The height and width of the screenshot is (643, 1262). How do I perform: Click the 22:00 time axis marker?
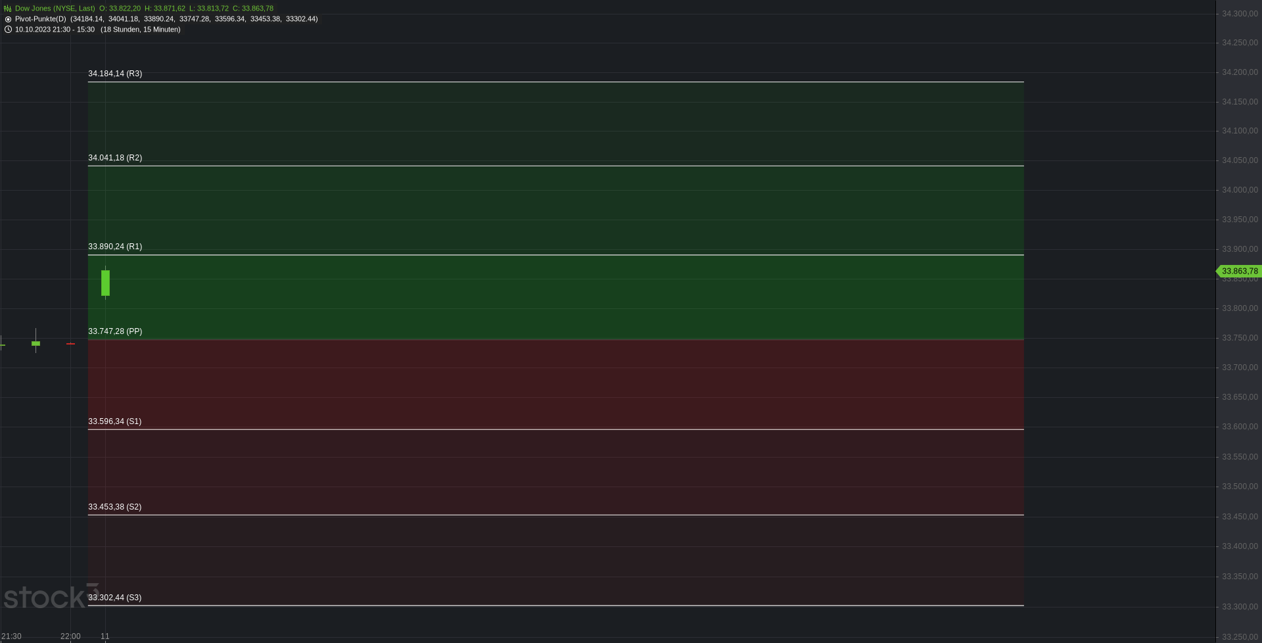click(x=70, y=636)
